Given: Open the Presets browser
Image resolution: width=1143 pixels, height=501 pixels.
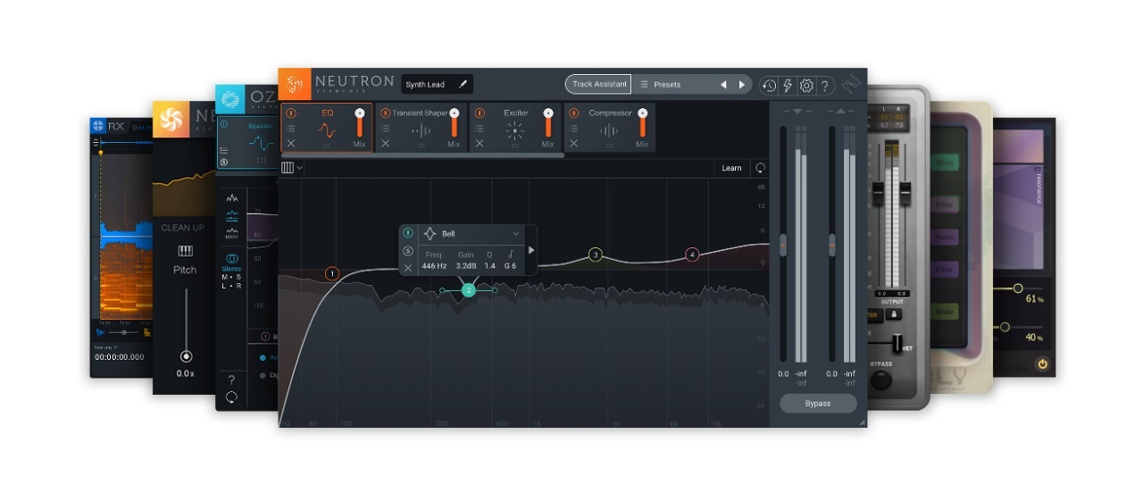Looking at the screenshot, I should point(667,85).
